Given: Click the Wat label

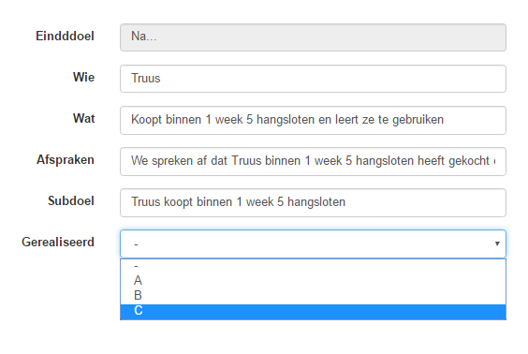Looking at the screenshot, I should coord(84,119).
